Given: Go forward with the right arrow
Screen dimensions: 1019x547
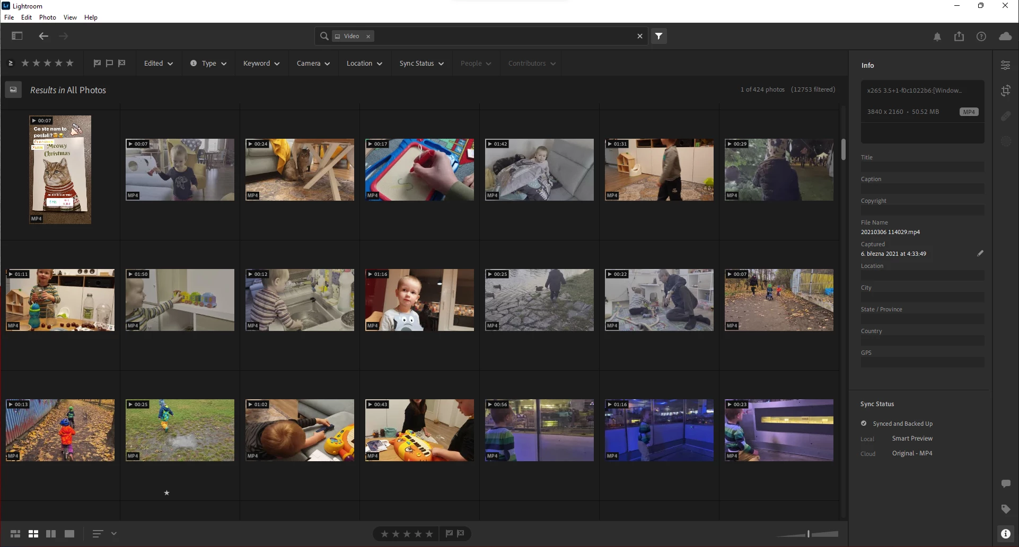Looking at the screenshot, I should tap(64, 36).
